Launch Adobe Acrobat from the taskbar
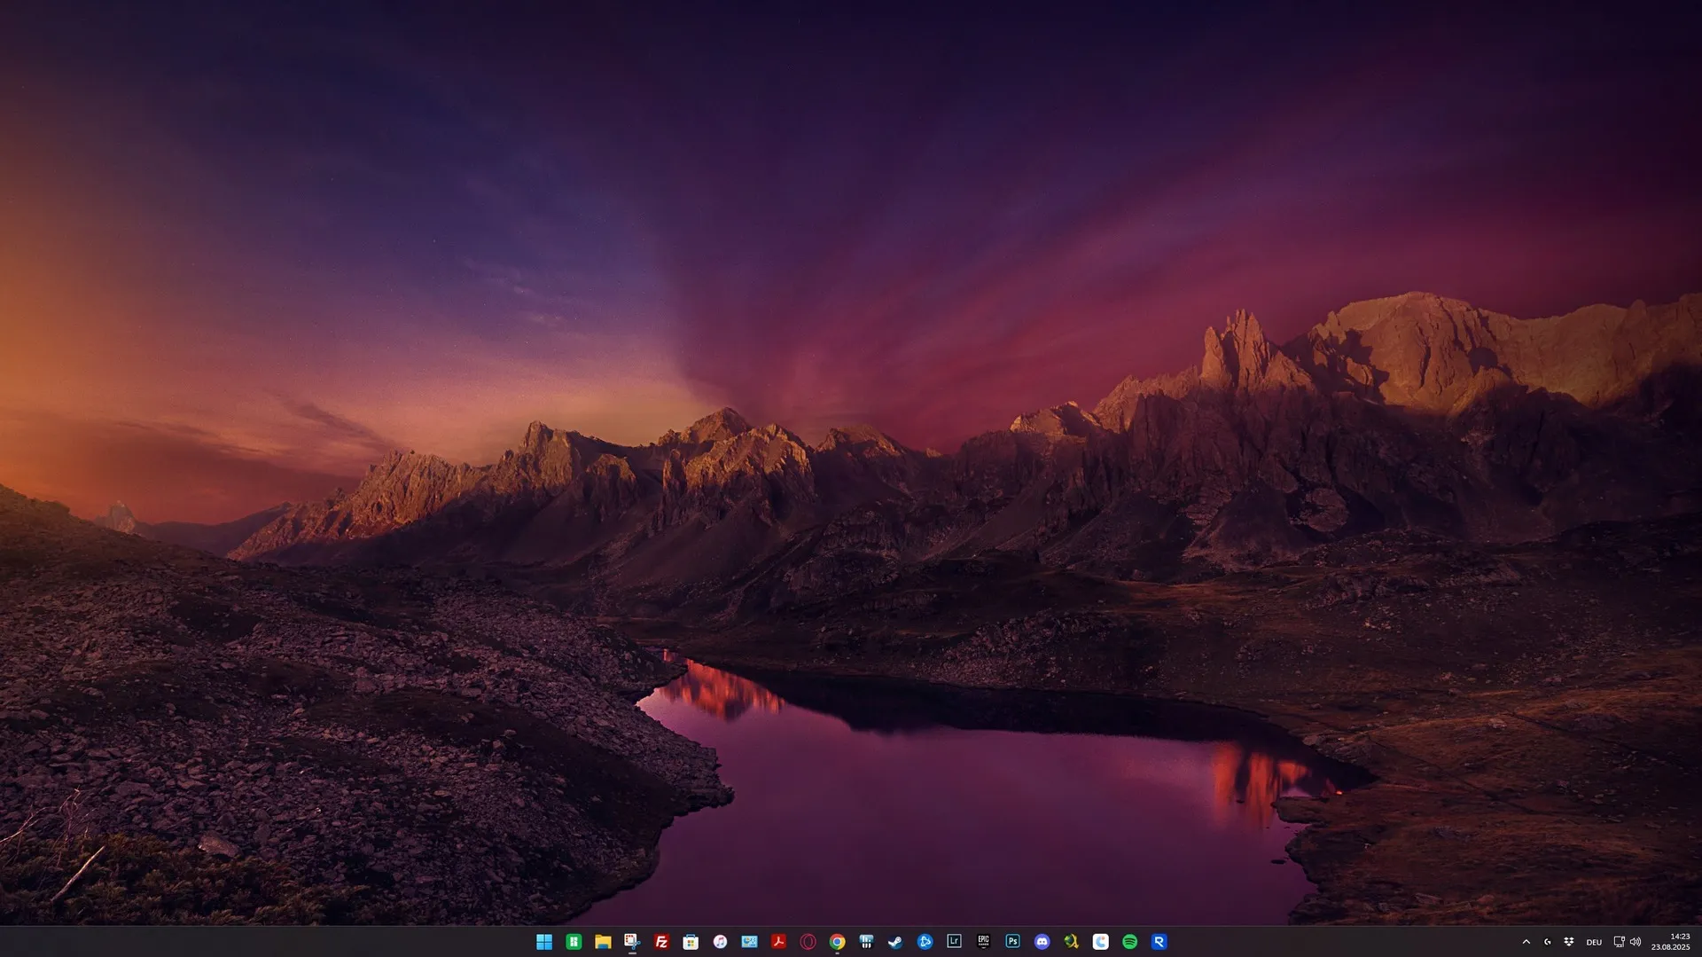 coord(778,942)
